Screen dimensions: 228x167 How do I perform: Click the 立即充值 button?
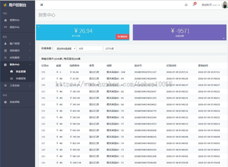tap(109, 48)
